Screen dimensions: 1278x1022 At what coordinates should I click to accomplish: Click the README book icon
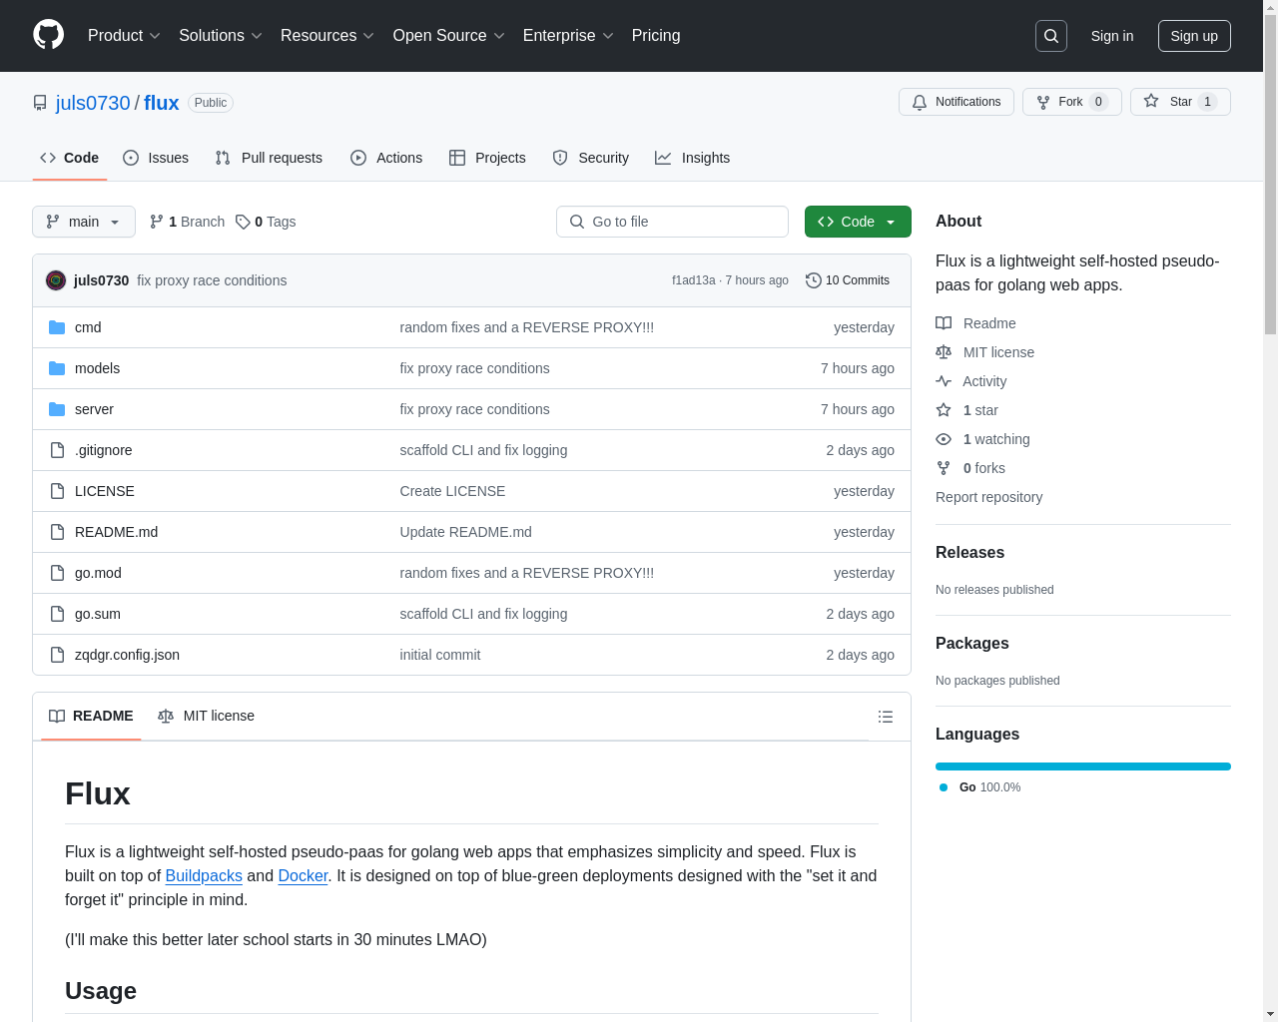coord(943,322)
